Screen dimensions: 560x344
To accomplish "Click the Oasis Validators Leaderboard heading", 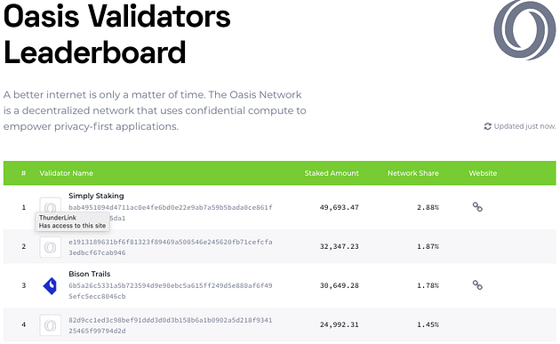I will pyautogui.click(x=116, y=35).
